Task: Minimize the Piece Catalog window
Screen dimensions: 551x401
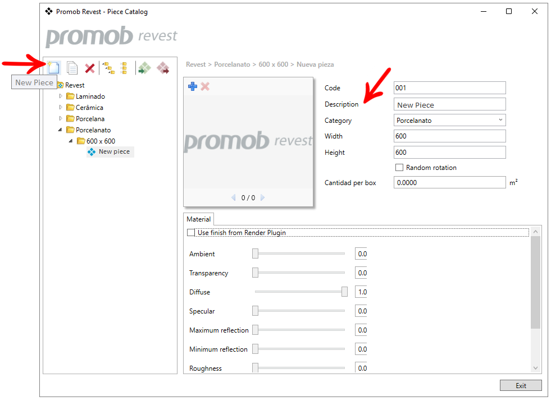Action: 484,11
